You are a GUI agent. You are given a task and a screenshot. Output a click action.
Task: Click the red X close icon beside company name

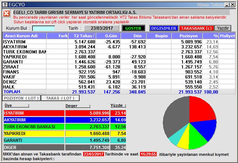point(6,14)
